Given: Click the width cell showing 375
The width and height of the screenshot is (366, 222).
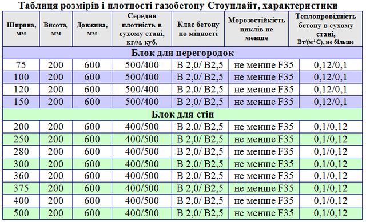Looking at the screenshot, I should 21,188.
